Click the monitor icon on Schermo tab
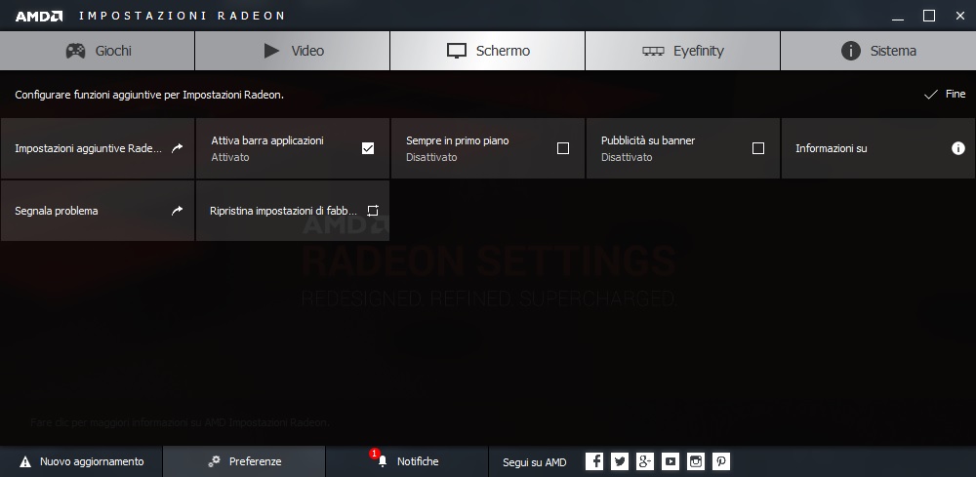 pos(457,51)
